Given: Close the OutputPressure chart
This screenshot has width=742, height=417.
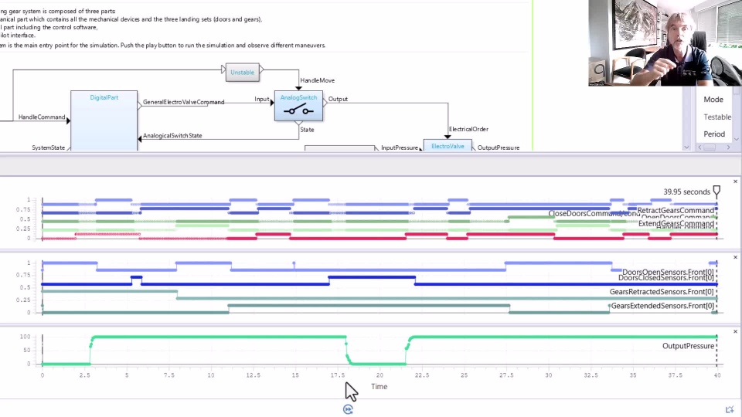Looking at the screenshot, I should [735, 331].
